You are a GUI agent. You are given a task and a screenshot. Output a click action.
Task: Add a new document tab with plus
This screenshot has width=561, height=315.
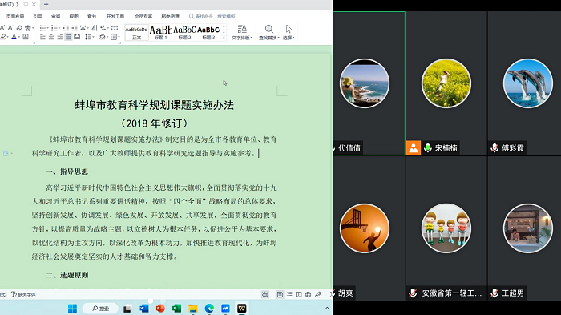46,4
